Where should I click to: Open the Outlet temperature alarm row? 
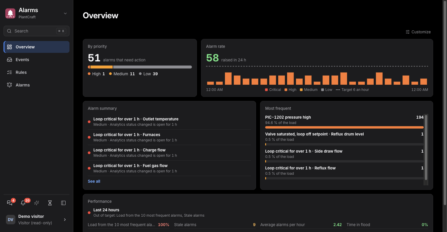[x=169, y=122]
